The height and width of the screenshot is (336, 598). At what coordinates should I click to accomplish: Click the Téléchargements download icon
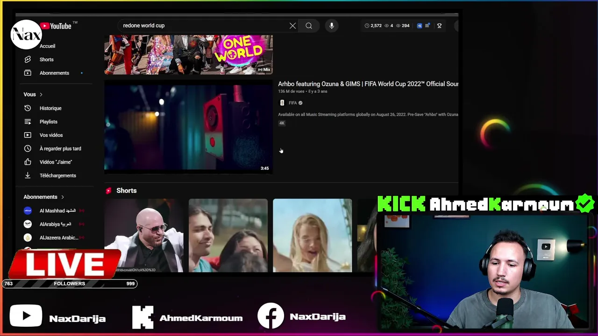28,175
